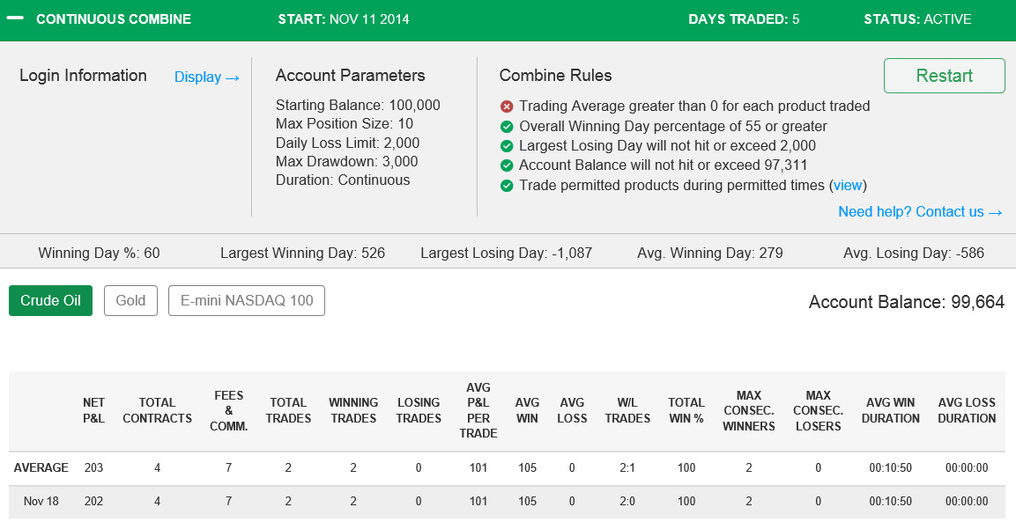Restart the combine account
Screen dimensions: 1016x522
(x=944, y=76)
